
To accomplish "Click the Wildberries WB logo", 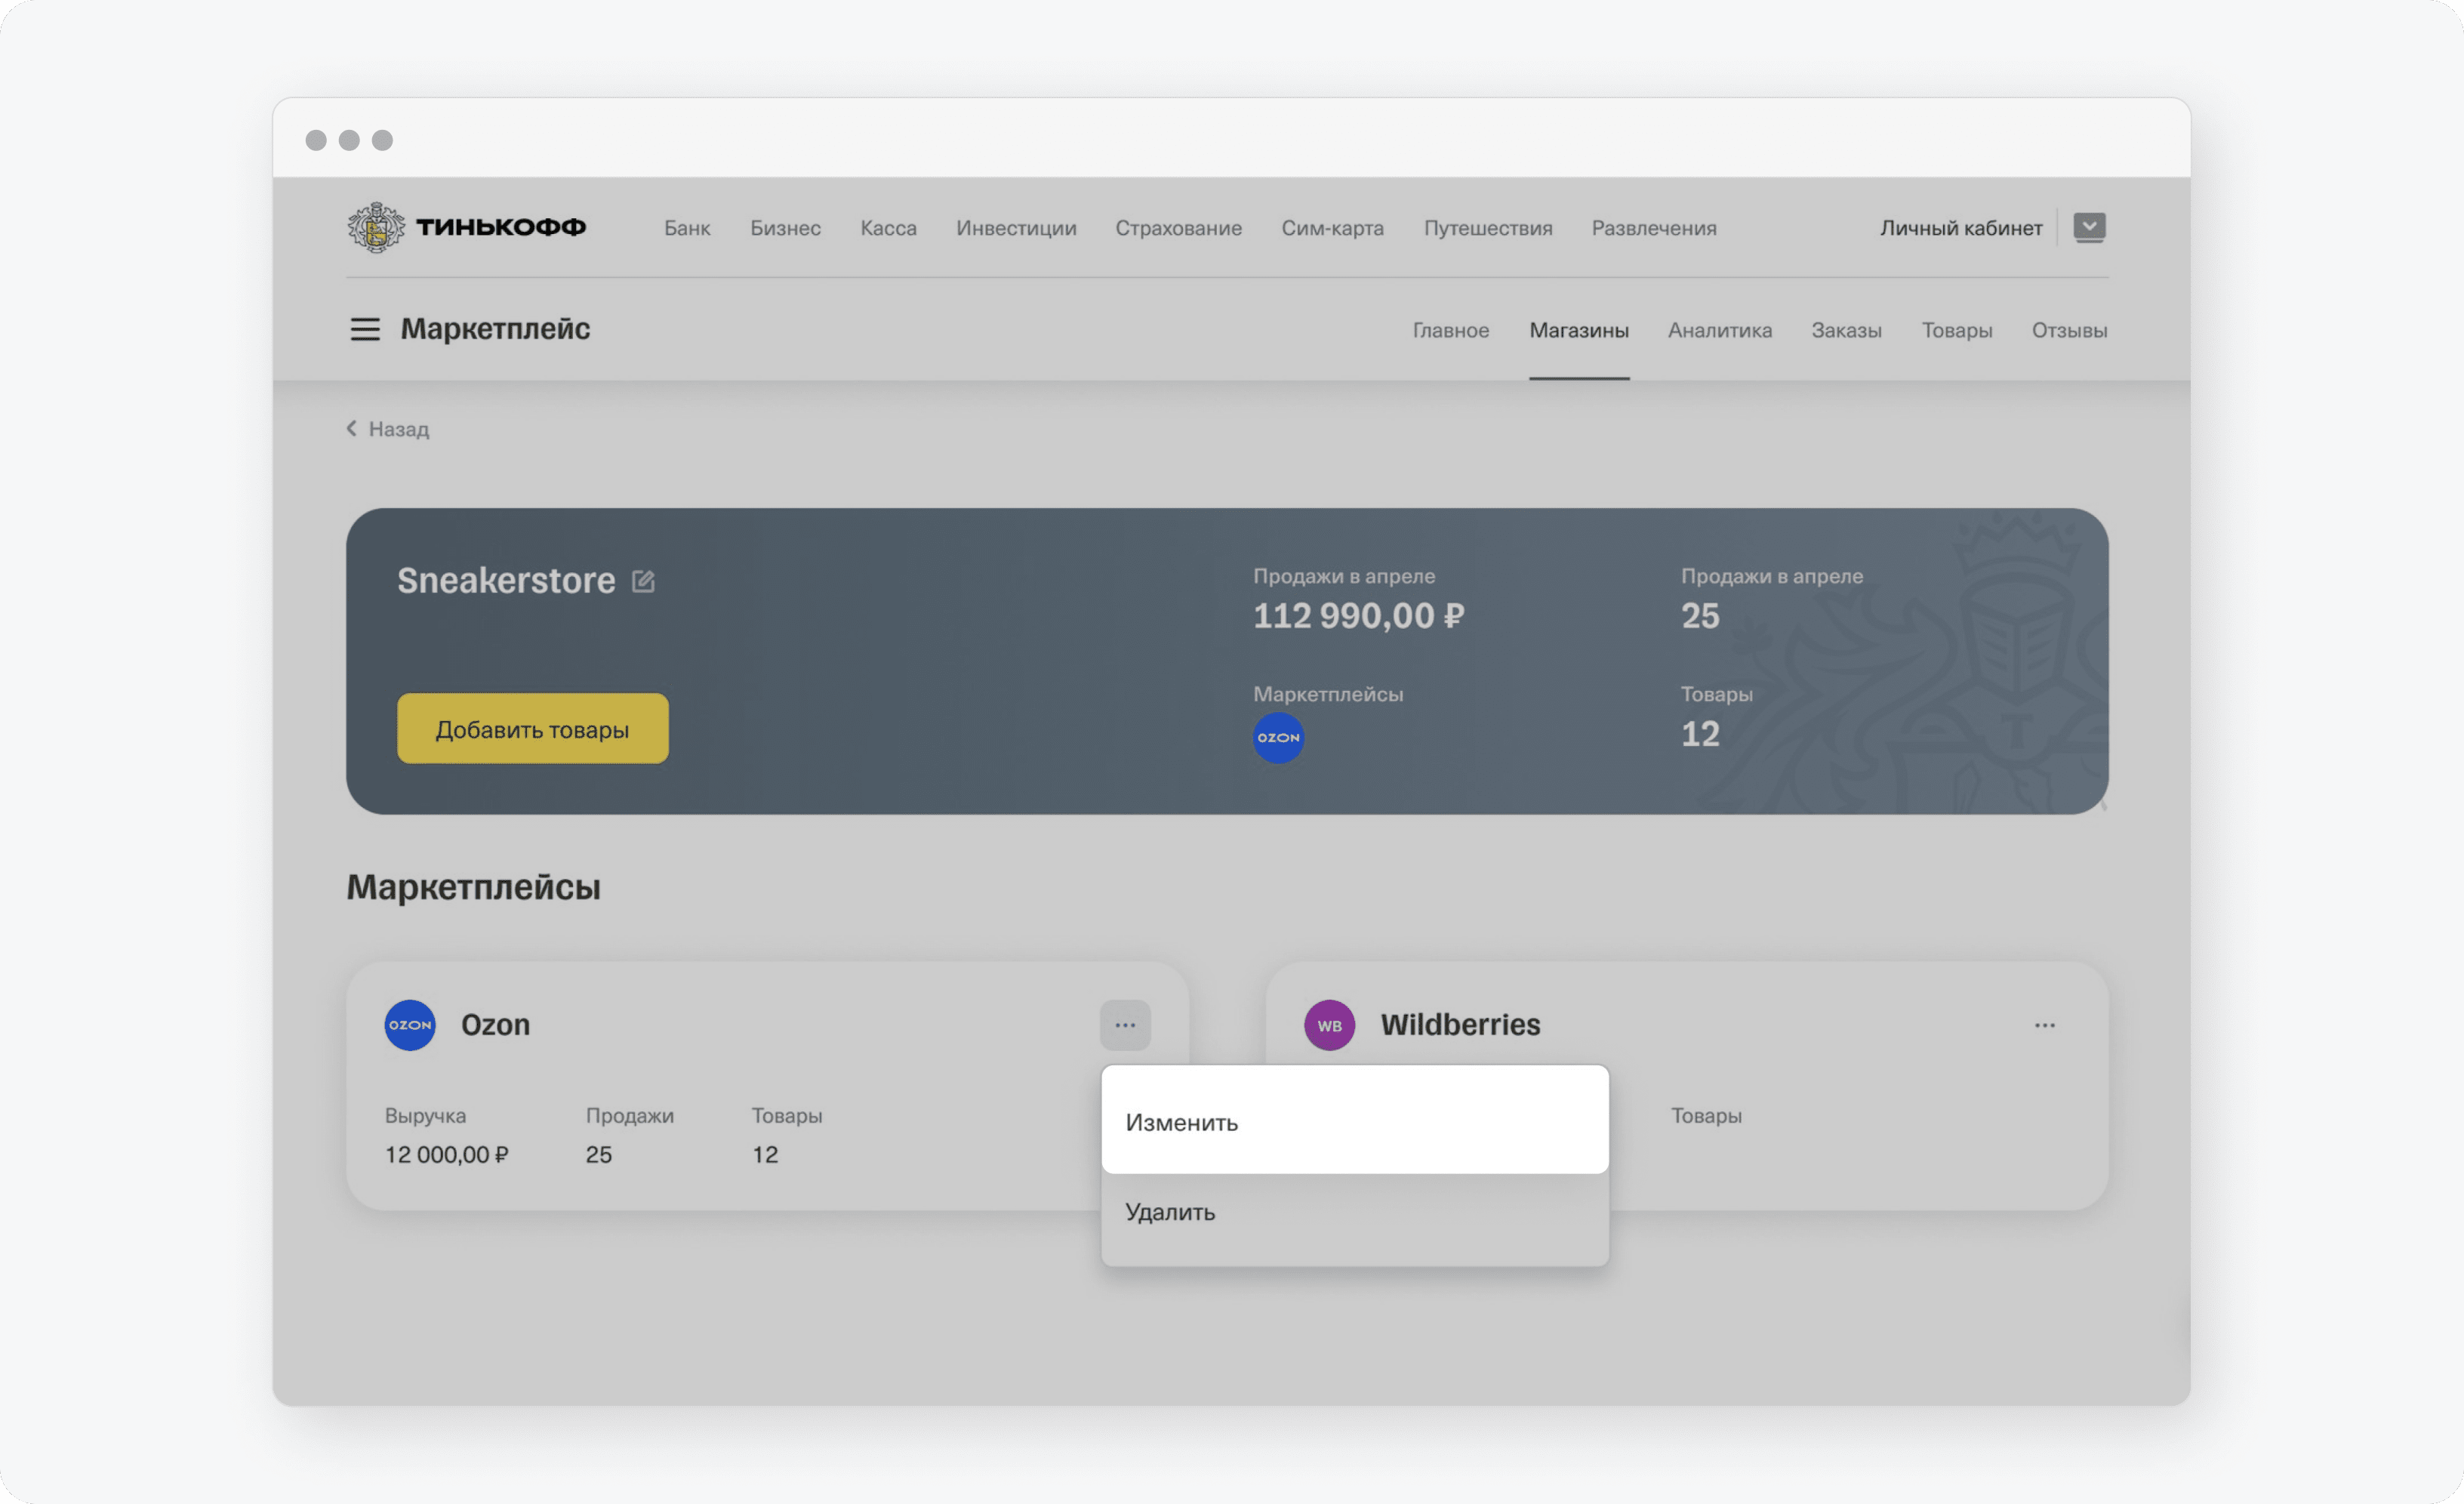I will click(1329, 1025).
